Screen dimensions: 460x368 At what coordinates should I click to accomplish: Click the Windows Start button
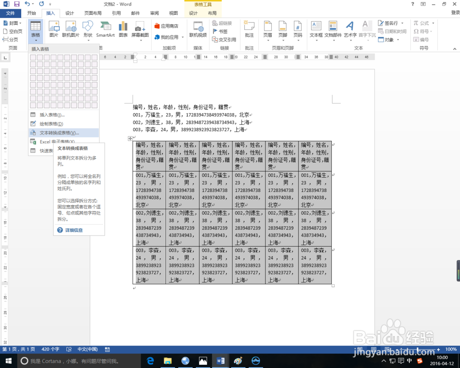pyautogui.click(x=8, y=361)
